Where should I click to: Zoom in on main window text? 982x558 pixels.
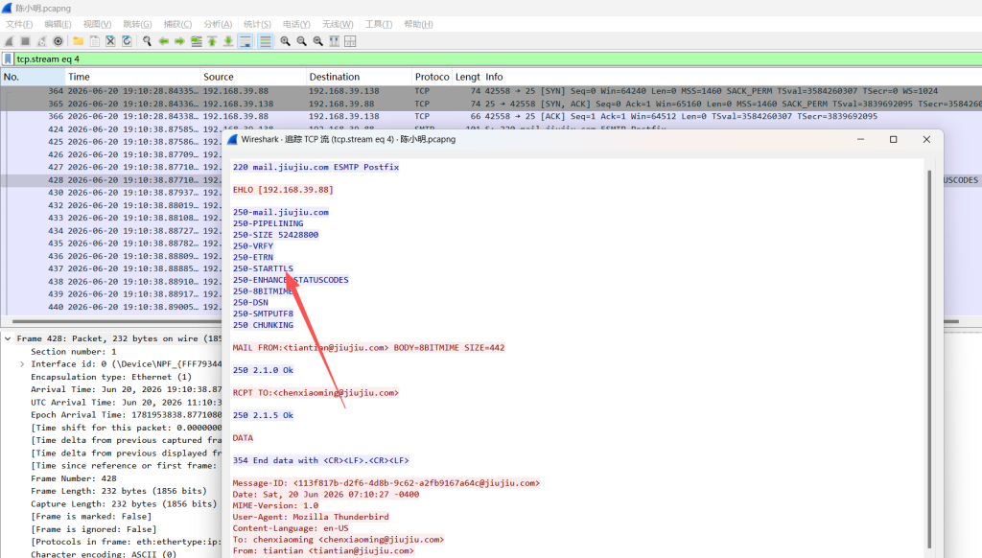pyautogui.click(x=286, y=41)
